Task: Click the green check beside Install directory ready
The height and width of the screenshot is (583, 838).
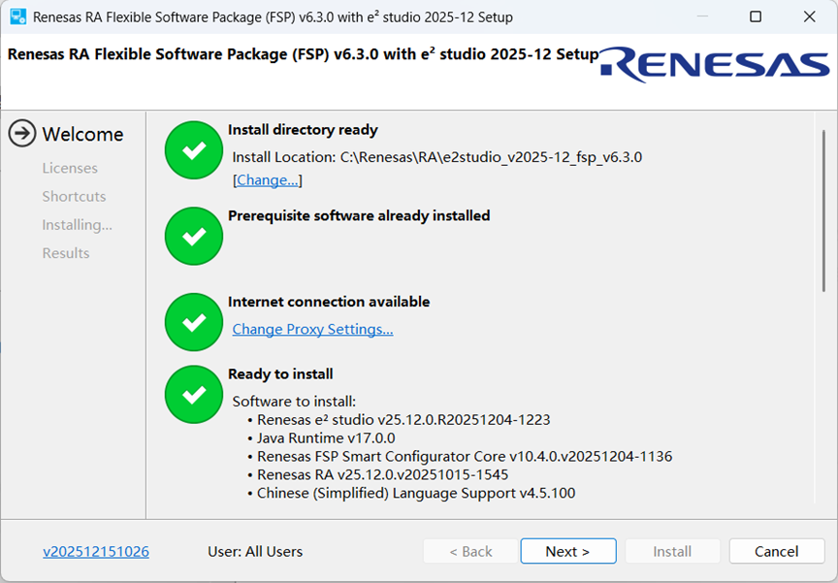Action: pyautogui.click(x=194, y=150)
